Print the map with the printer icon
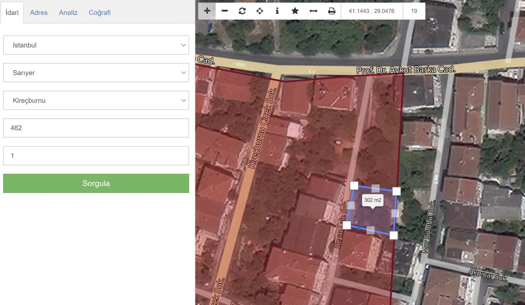525x305 pixels. coord(332,11)
